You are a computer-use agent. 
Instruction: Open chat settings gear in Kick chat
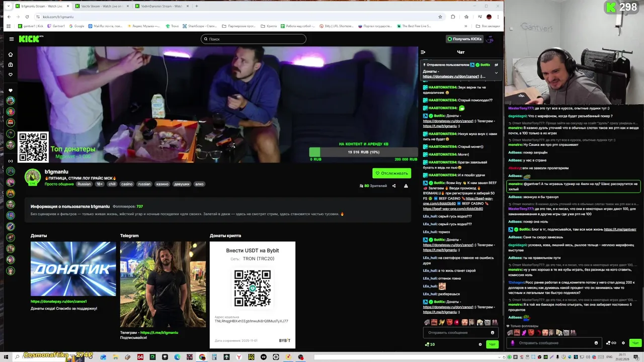(x=480, y=344)
